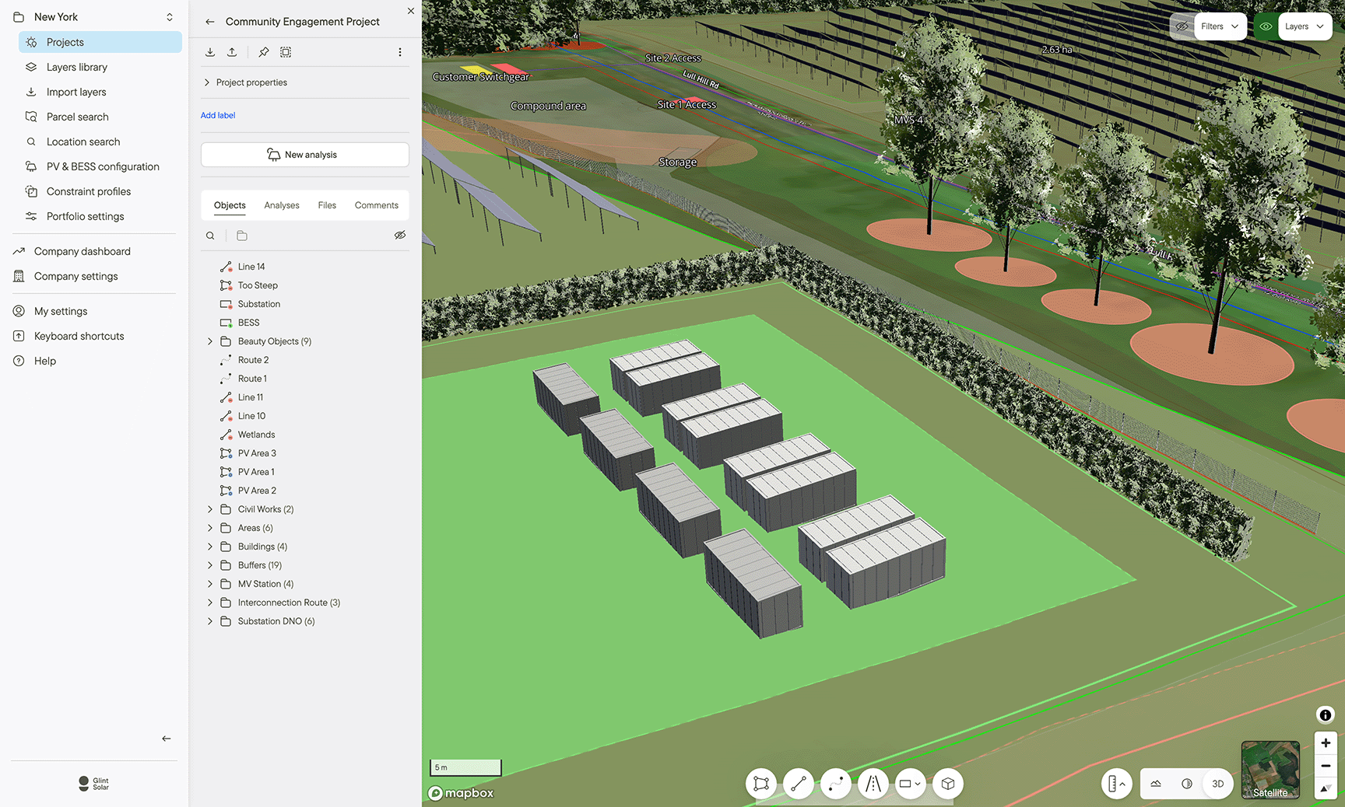Image resolution: width=1345 pixels, height=807 pixels.
Task: Enable hillshade terrain display
Action: point(1156,784)
